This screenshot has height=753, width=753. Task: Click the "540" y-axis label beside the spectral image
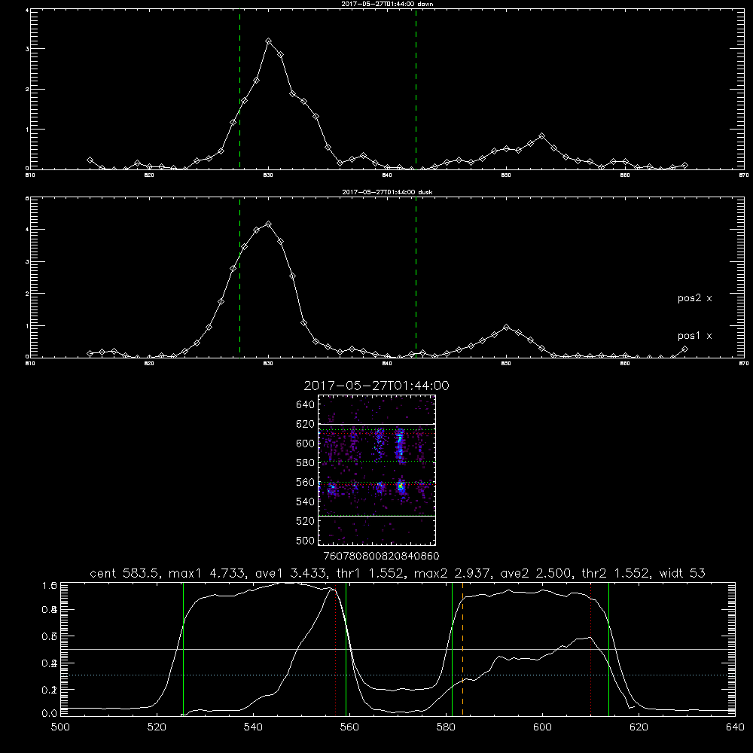[x=306, y=501]
